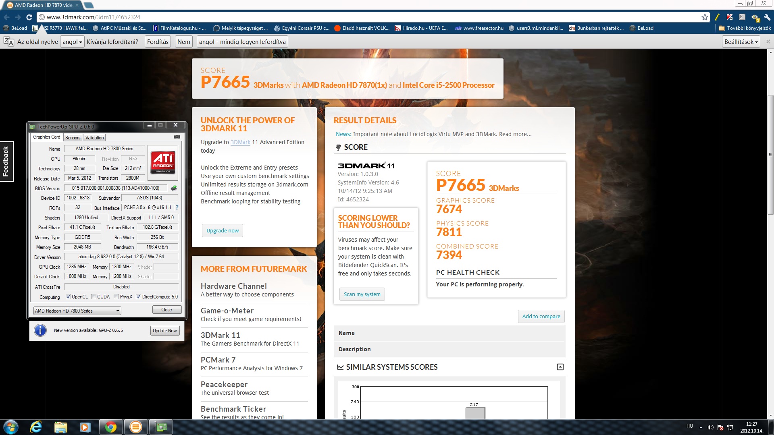Select the Graphics Card tab in GPU-Z
The image size is (774, 435).
pos(47,137)
